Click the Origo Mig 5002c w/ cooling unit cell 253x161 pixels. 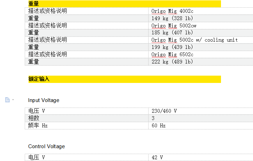(x=195, y=40)
